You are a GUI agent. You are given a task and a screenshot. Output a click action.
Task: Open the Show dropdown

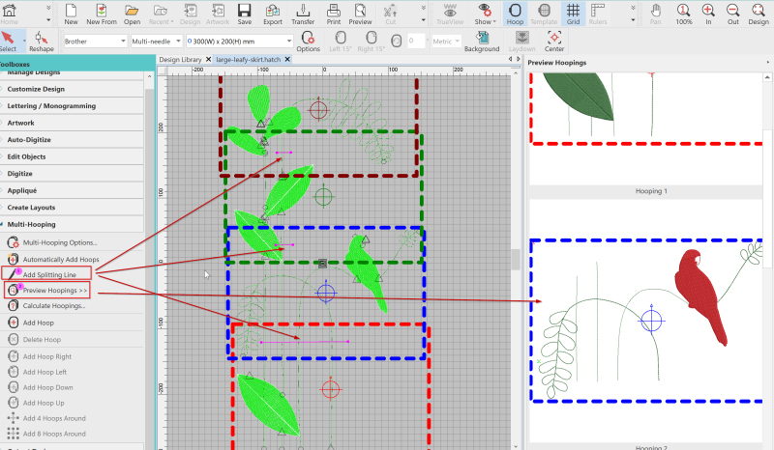[486, 14]
